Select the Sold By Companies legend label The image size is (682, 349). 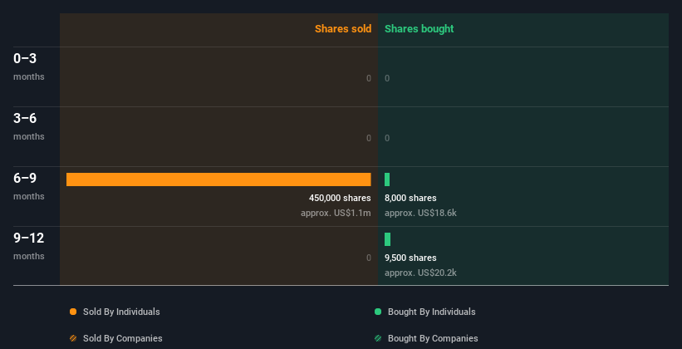click(123, 338)
